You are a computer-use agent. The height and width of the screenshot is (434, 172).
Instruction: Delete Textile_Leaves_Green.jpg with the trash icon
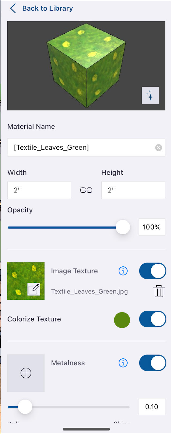[159, 291]
